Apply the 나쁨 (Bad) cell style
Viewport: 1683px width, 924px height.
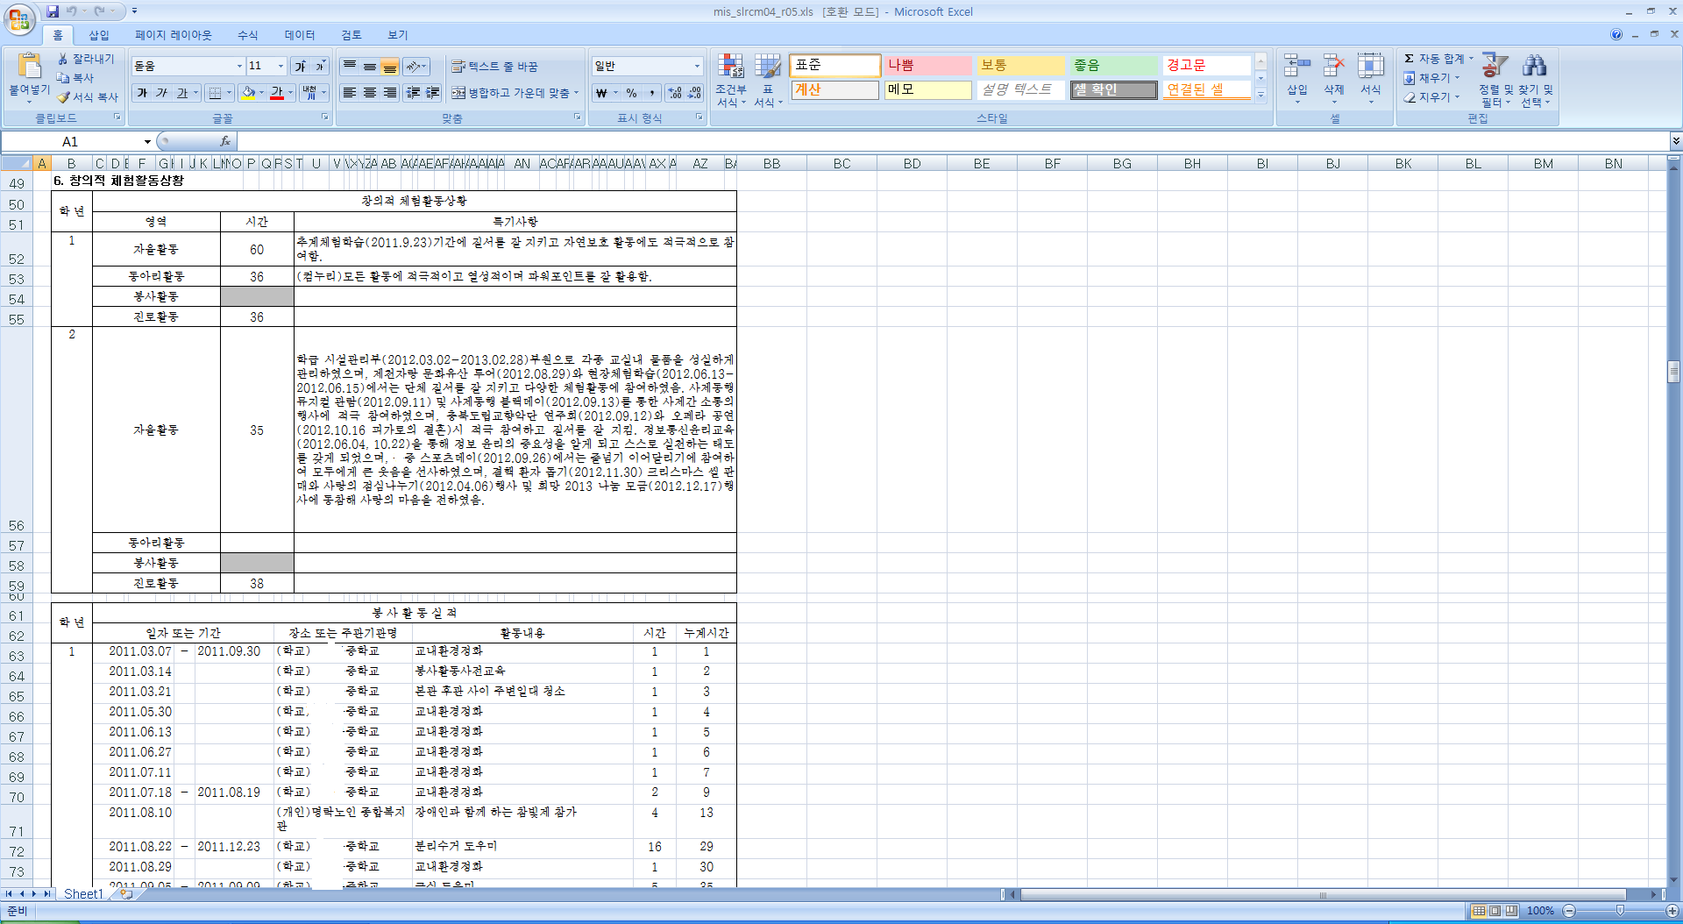pyautogui.click(x=927, y=66)
